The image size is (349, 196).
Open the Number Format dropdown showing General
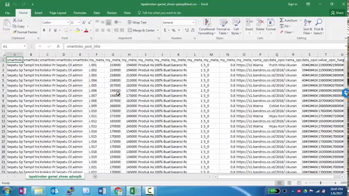178,22
